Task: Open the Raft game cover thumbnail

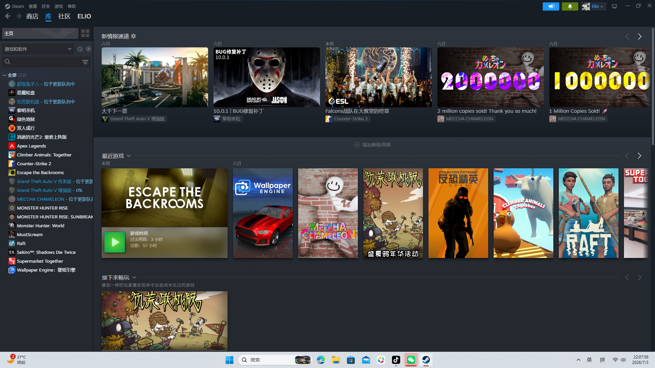Action: point(588,213)
